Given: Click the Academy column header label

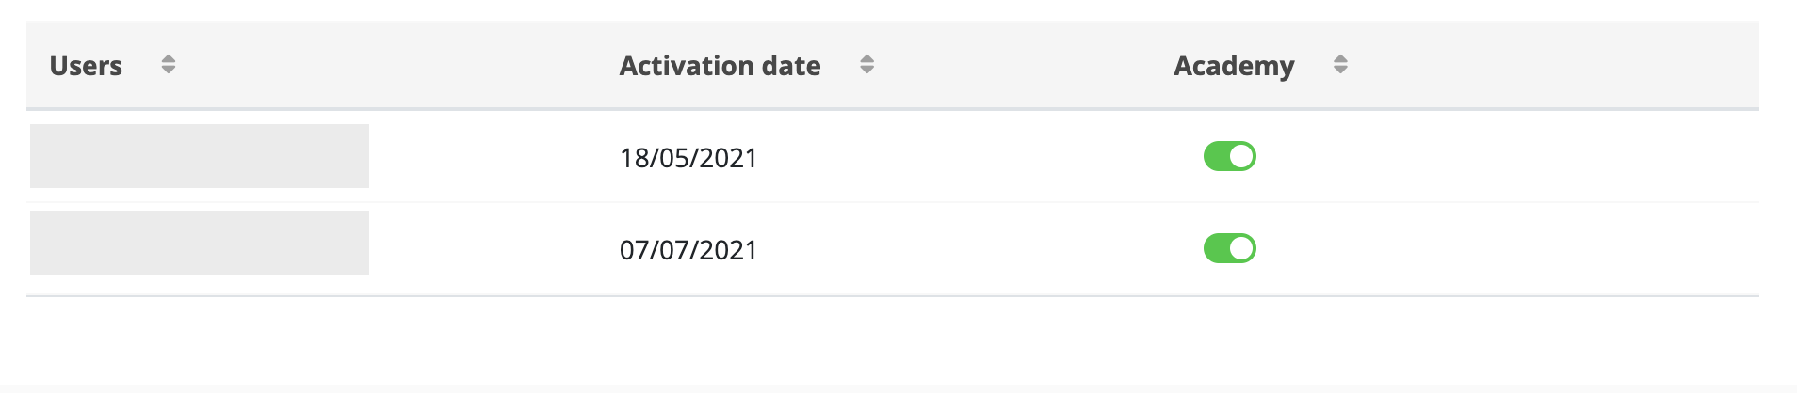Looking at the screenshot, I should click(x=1234, y=67).
